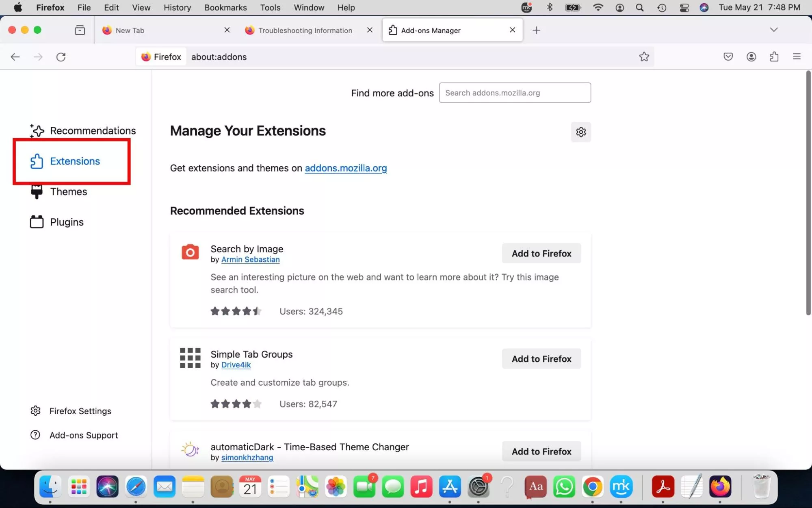The height and width of the screenshot is (508, 812).
Task: Expand the list all tabs chevron
Action: pos(773,30)
